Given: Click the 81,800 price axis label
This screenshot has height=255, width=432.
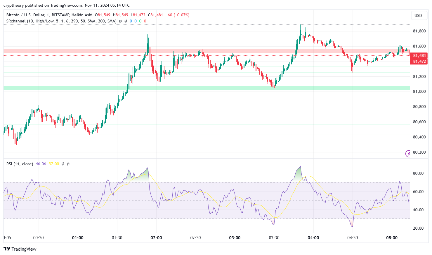Looking at the screenshot, I should (419, 31).
